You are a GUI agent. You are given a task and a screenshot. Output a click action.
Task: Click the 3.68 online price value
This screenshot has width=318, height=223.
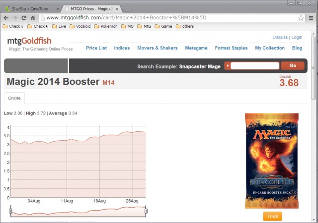[289, 83]
